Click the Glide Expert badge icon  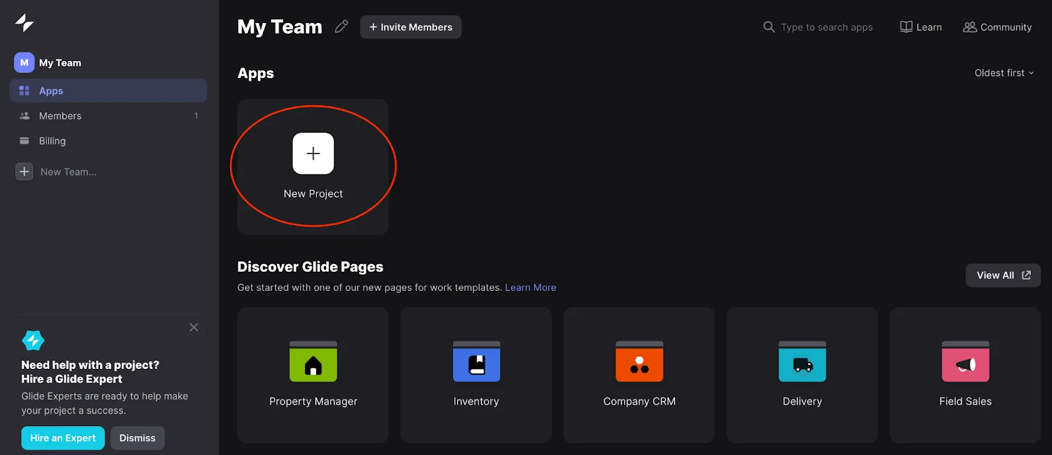pyautogui.click(x=33, y=340)
